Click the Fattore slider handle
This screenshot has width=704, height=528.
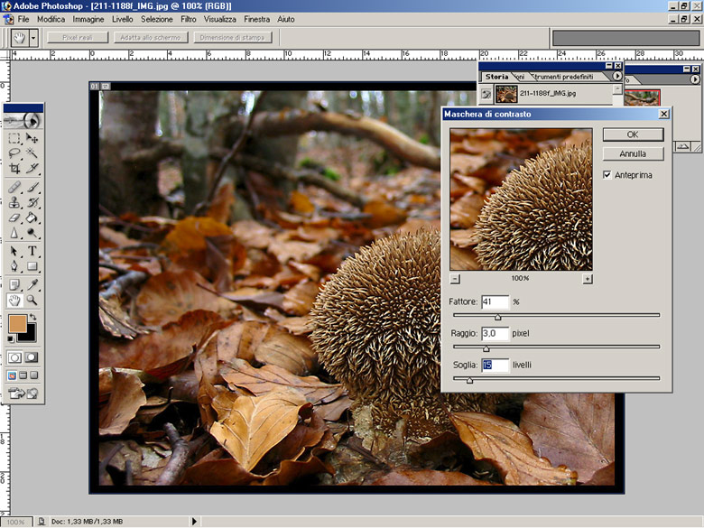tap(497, 317)
